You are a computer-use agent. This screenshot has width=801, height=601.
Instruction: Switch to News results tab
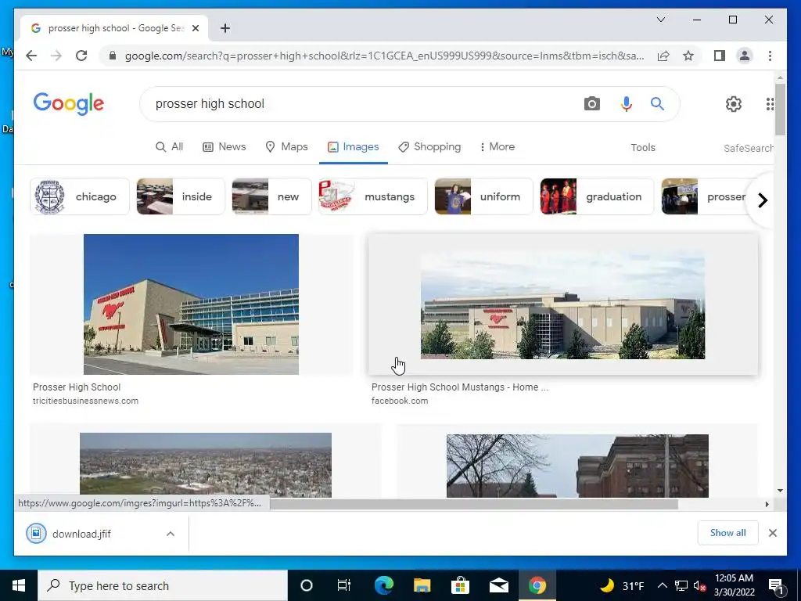224,146
